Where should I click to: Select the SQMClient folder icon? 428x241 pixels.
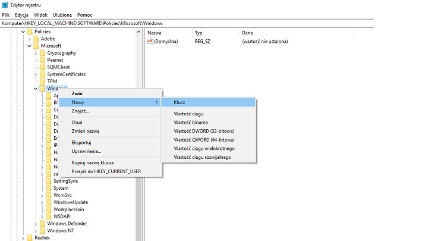[42, 67]
